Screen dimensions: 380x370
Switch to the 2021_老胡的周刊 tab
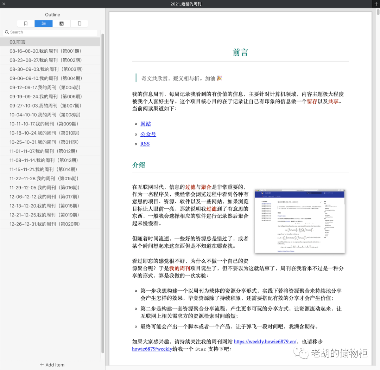pos(186,4)
